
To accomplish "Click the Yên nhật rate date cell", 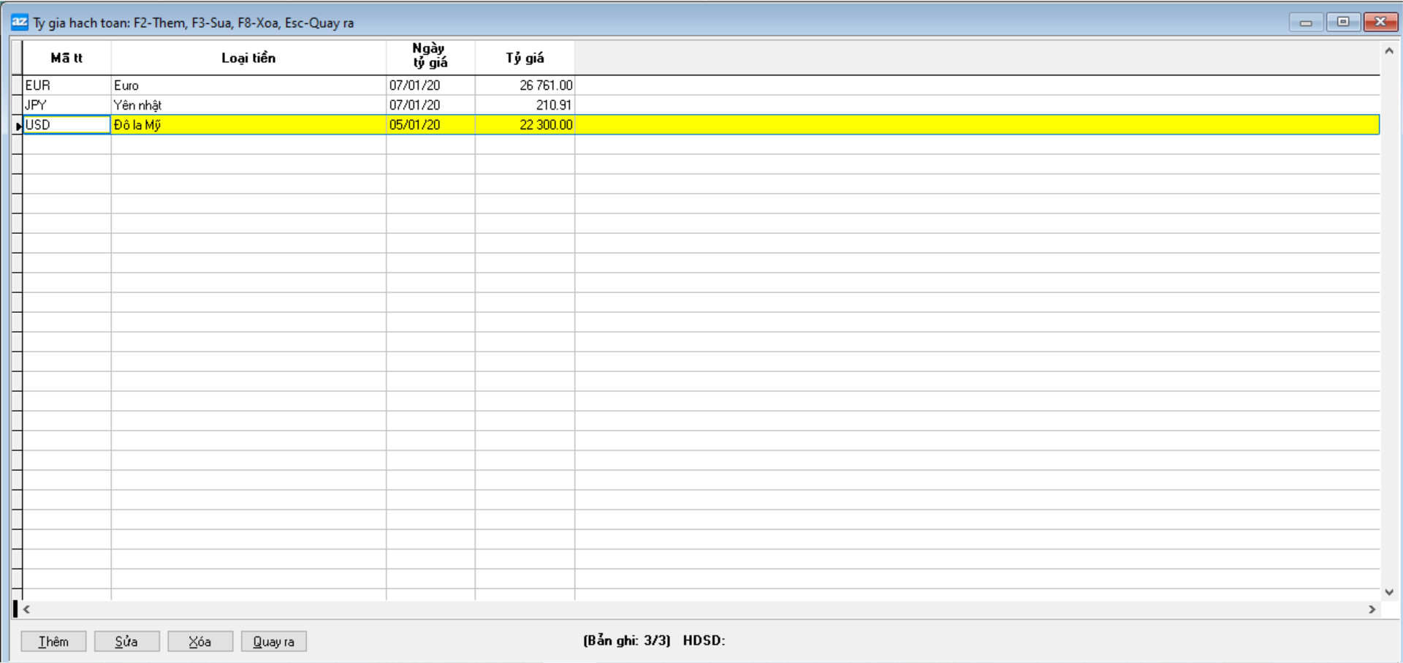I will (x=430, y=105).
